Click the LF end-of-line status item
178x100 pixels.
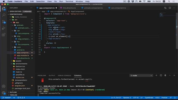142,97
